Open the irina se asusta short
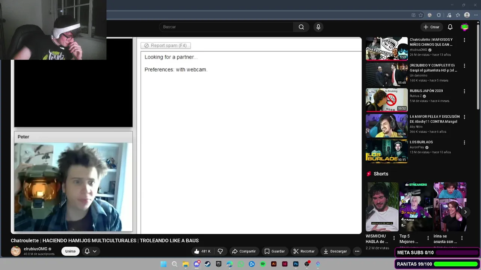481x270 pixels. pos(450,207)
